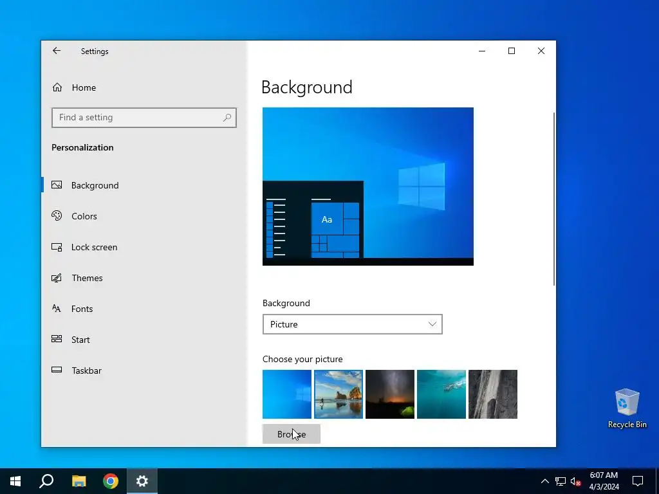The image size is (659, 494).
Task: Select the Recycle Bin desktop icon
Action: (627, 408)
